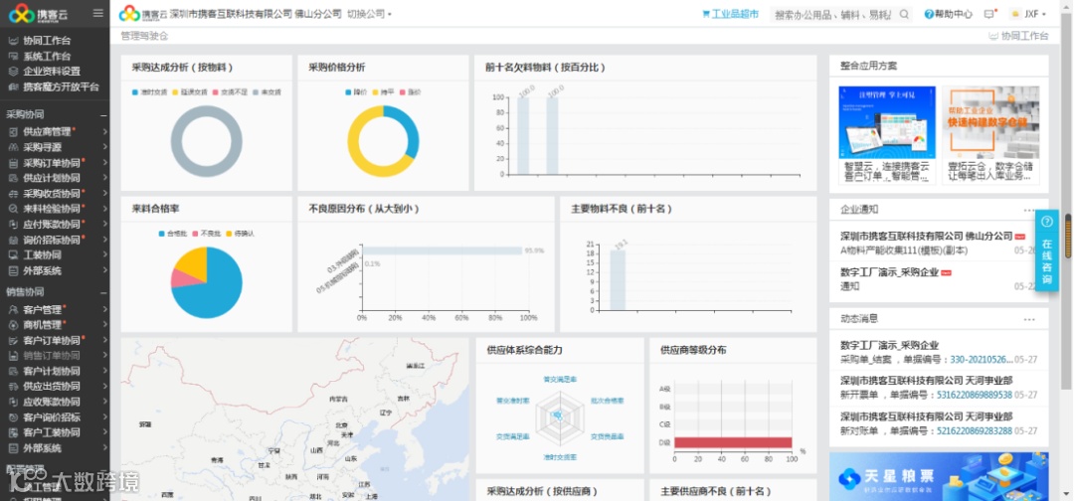The height and width of the screenshot is (501, 1074).
Task: Click the 询价招标协同 icon
Action: (13, 240)
